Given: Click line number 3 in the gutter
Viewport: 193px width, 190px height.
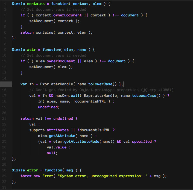Looking at the screenshot, I should [5, 15].
